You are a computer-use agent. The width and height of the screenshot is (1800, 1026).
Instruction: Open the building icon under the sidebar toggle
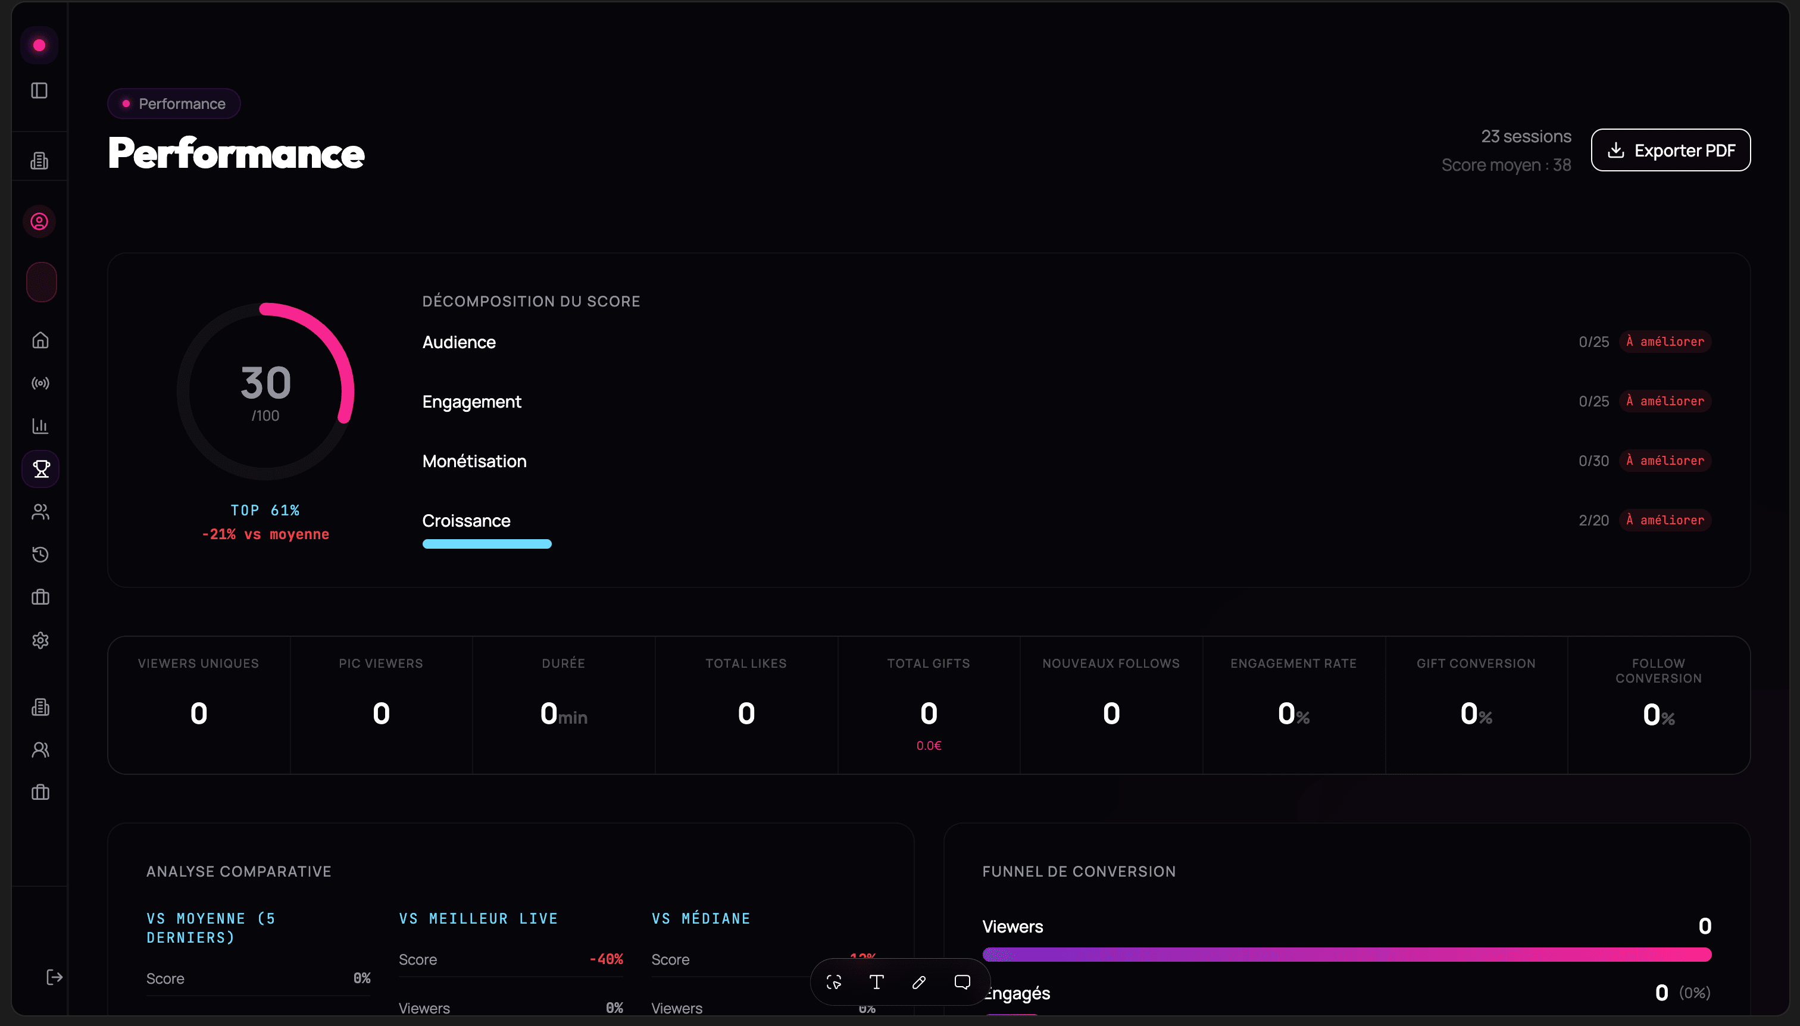pos(39,161)
